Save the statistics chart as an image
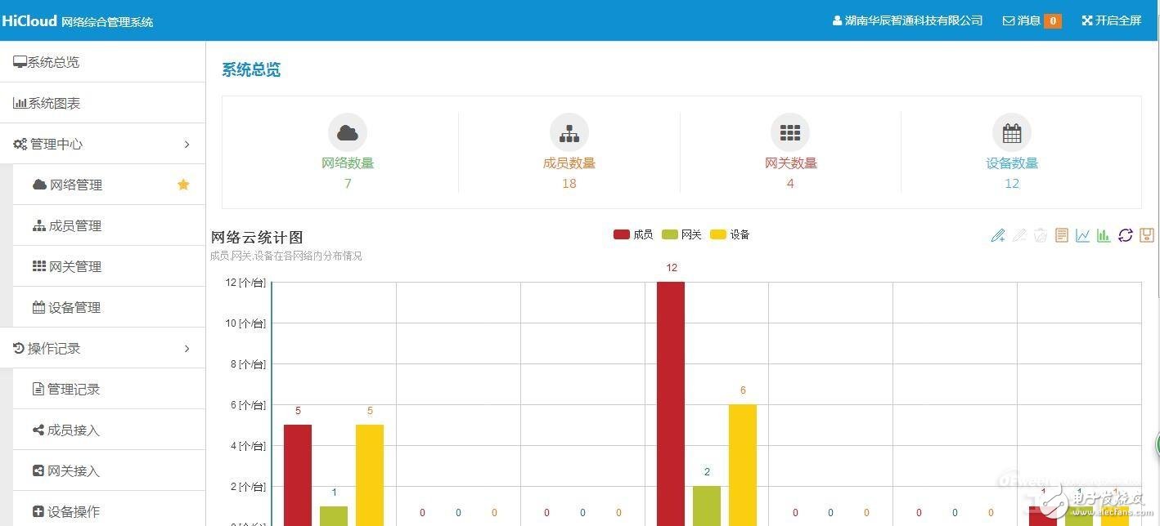The image size is (1160, 526). point(1146,235)
